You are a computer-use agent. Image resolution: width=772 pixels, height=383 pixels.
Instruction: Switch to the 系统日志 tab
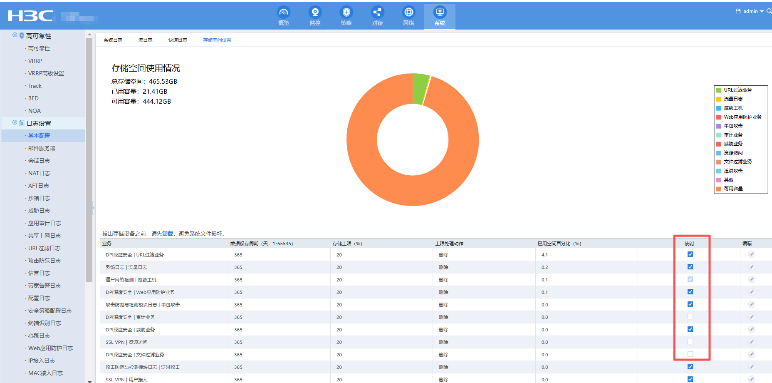click(113, 40)
